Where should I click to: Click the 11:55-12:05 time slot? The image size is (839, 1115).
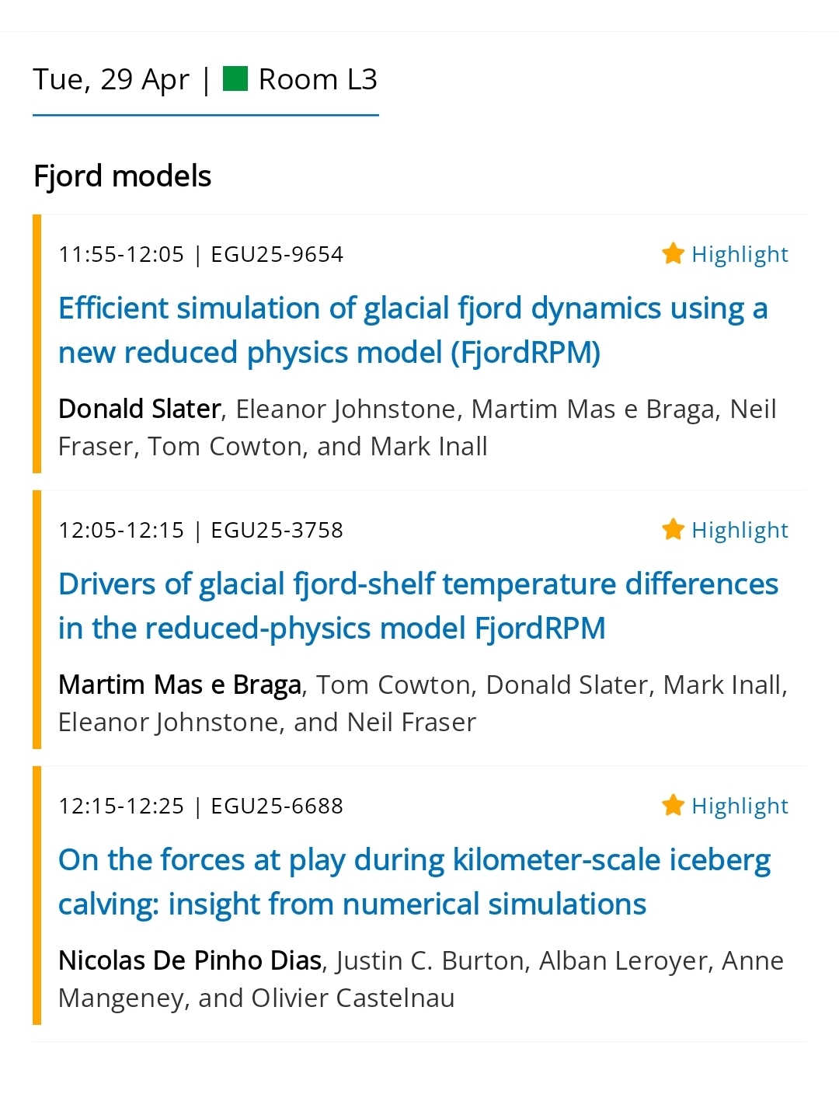click(x=121, y=255)
